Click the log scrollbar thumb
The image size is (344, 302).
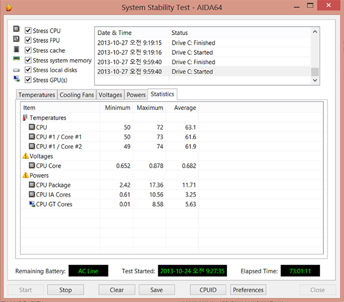pyautogui.click(x=315, y=72)
